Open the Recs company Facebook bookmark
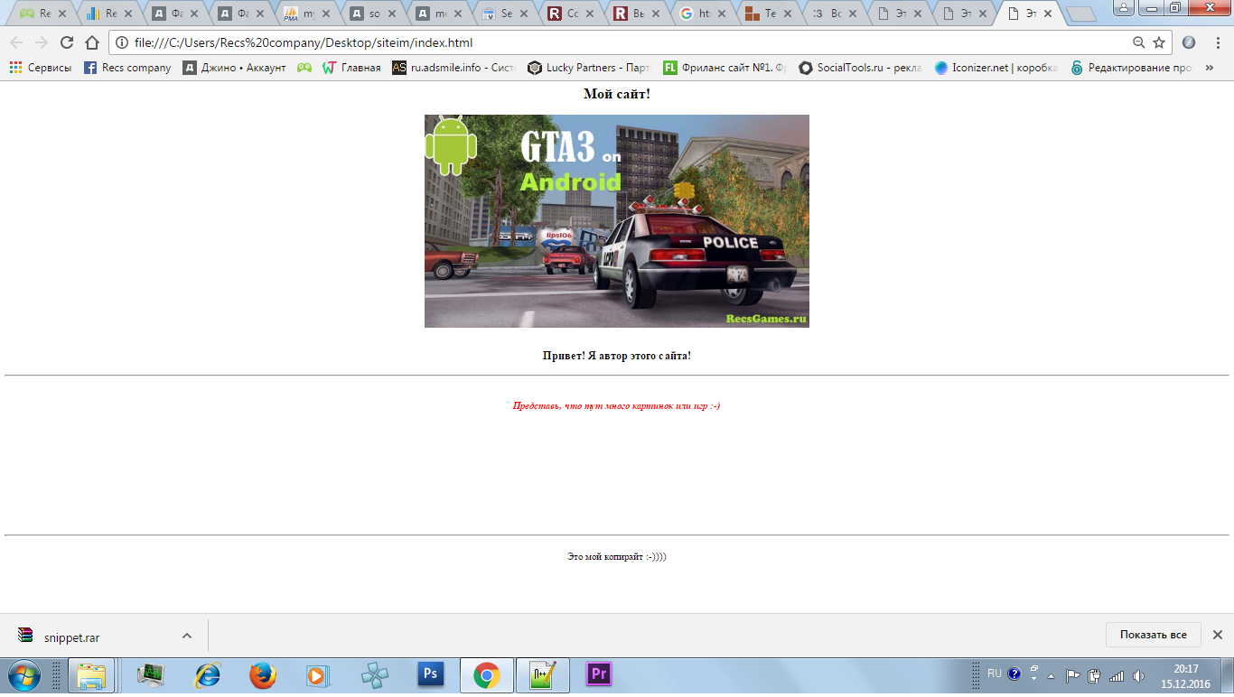The height and width of the screenshot is (697, 1234). (x=127, y=68)
